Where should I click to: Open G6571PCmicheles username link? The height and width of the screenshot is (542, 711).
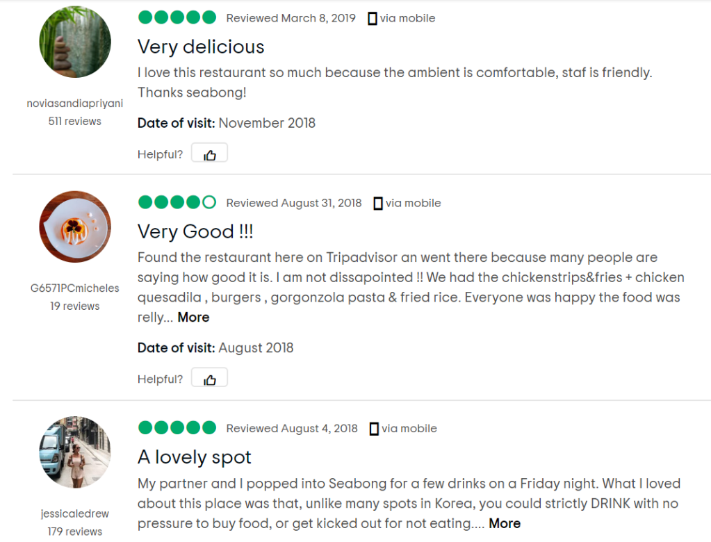point(75,288)
